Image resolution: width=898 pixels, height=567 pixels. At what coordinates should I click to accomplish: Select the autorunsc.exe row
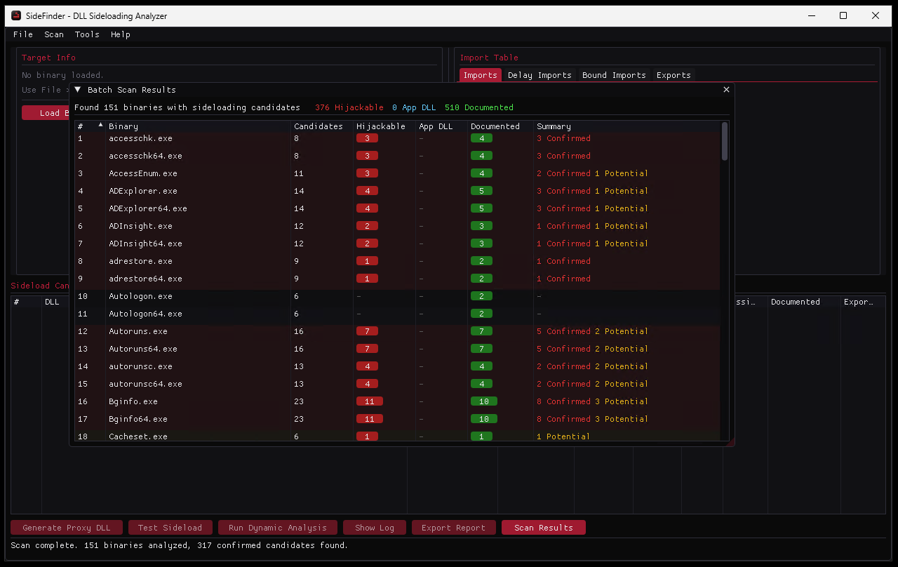398,366
